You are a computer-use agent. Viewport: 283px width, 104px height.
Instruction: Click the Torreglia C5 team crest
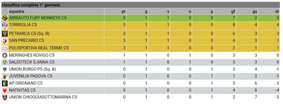[x=5, y=26]
